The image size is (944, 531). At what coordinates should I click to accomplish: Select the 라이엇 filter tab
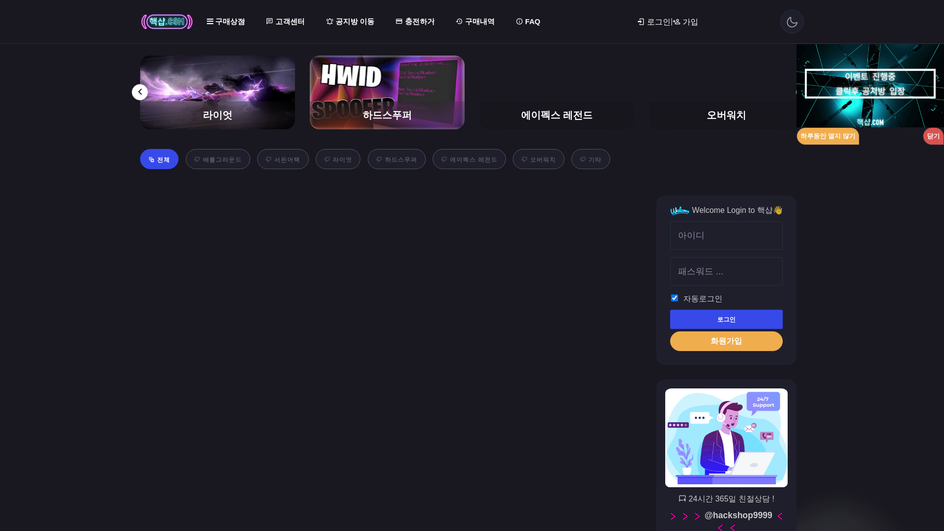338,159
